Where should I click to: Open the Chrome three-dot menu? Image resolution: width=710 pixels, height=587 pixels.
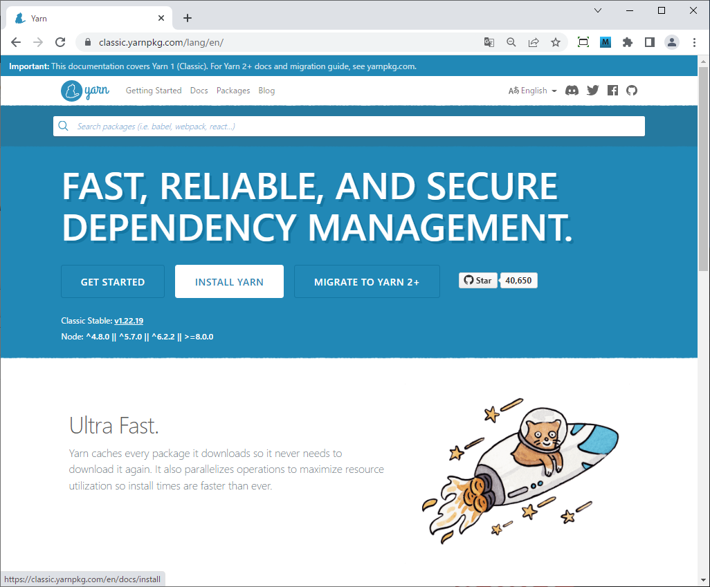point(694,43)
